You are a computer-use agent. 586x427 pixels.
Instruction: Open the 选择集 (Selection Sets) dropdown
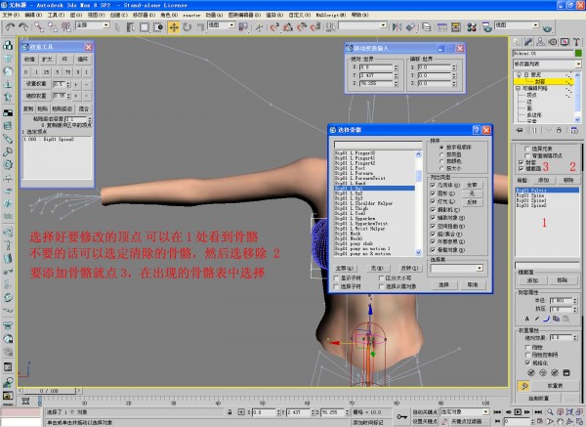tap(457, 268)
